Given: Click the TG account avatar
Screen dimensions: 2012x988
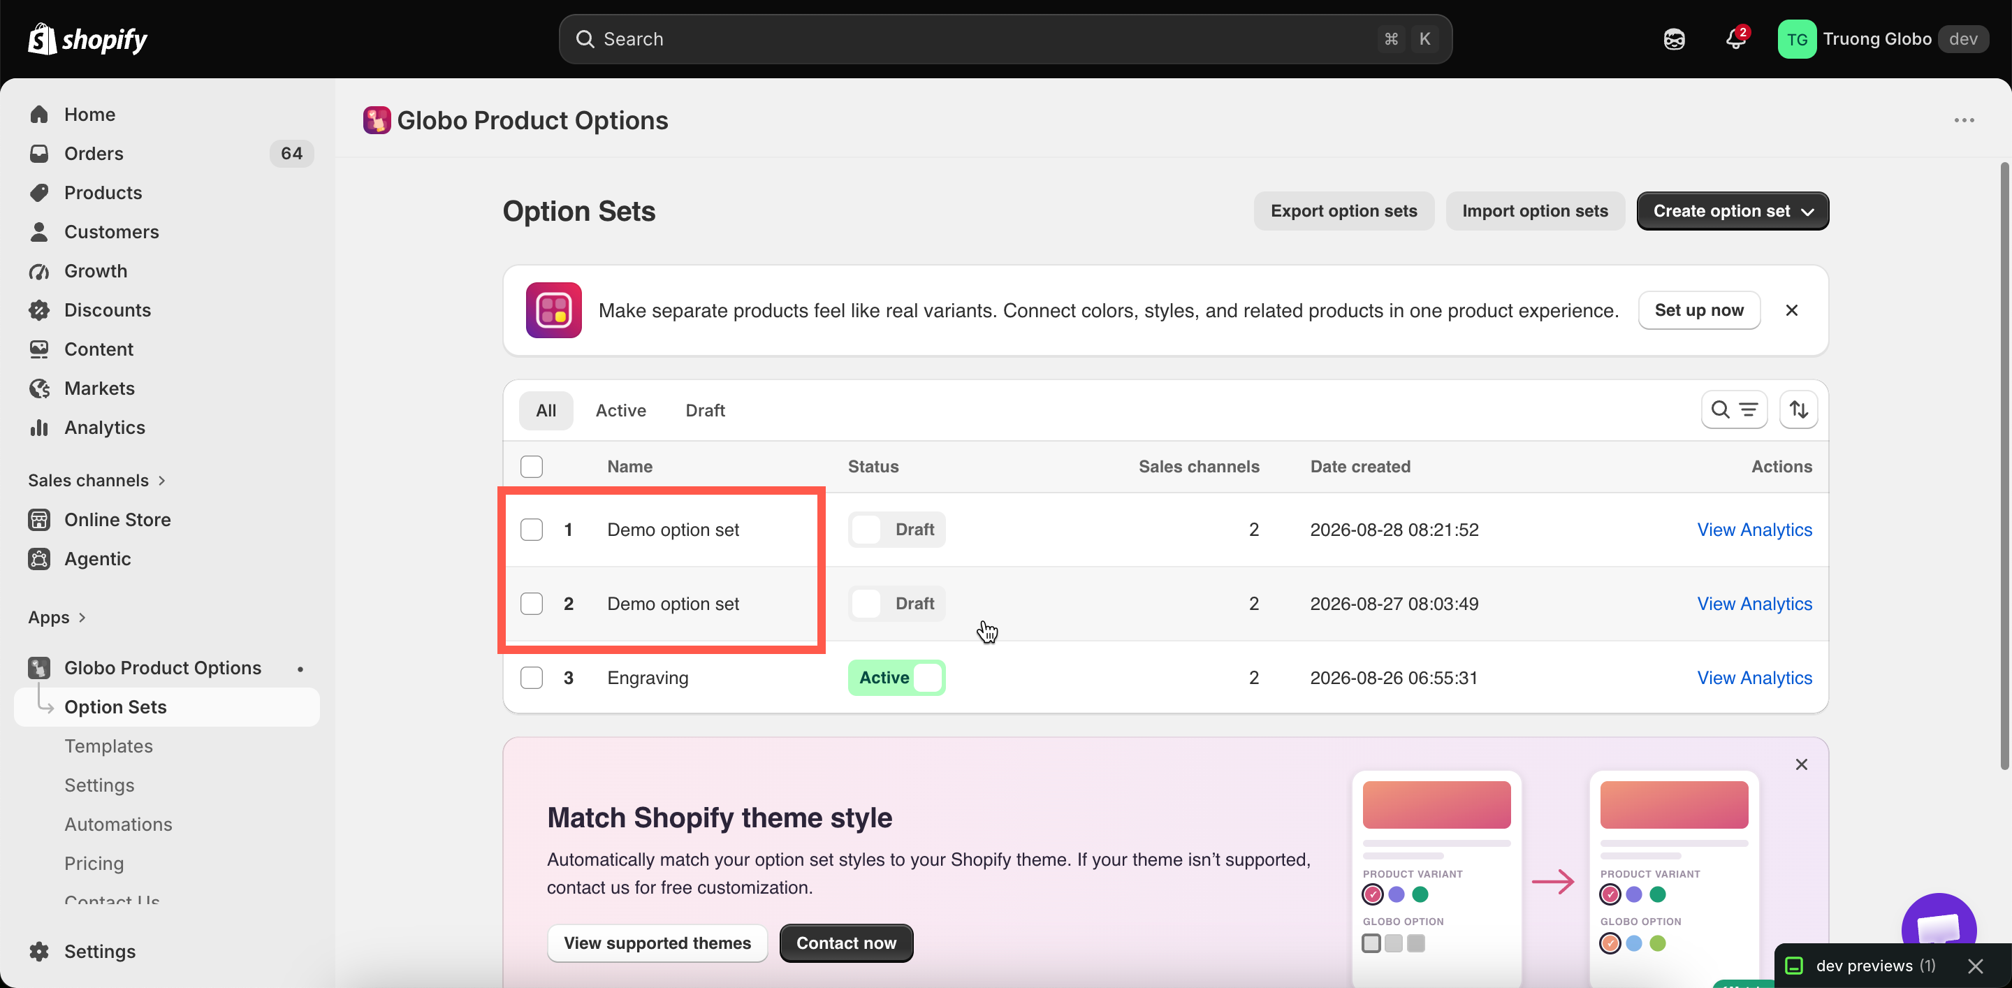Looking at the screenshot, I should coord(1796,39).
